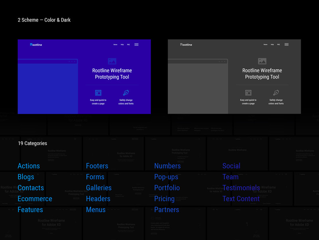Click 'Easy and quick to create a page' in dark preview

[248, 102]
